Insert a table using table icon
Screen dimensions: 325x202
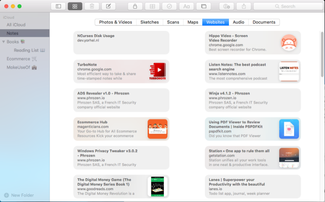coord(152,6)
